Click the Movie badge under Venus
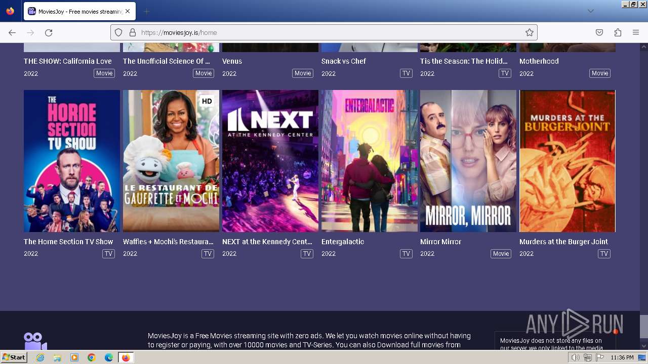The width and height of the screenshot is (648, 364). coord(303,73)
